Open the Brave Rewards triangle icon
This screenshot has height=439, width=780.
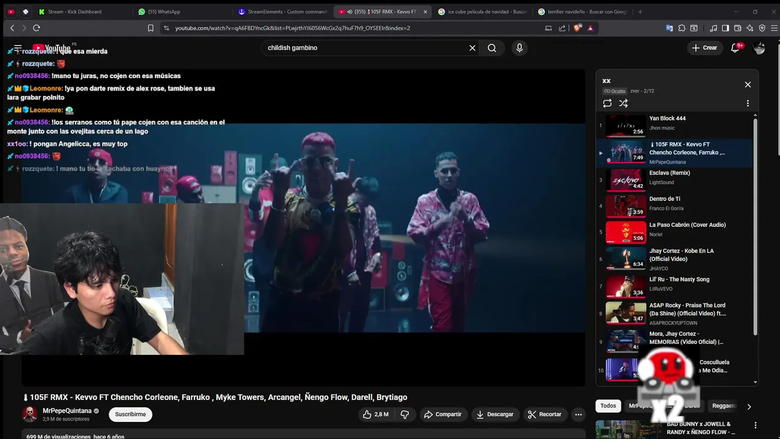590,28
